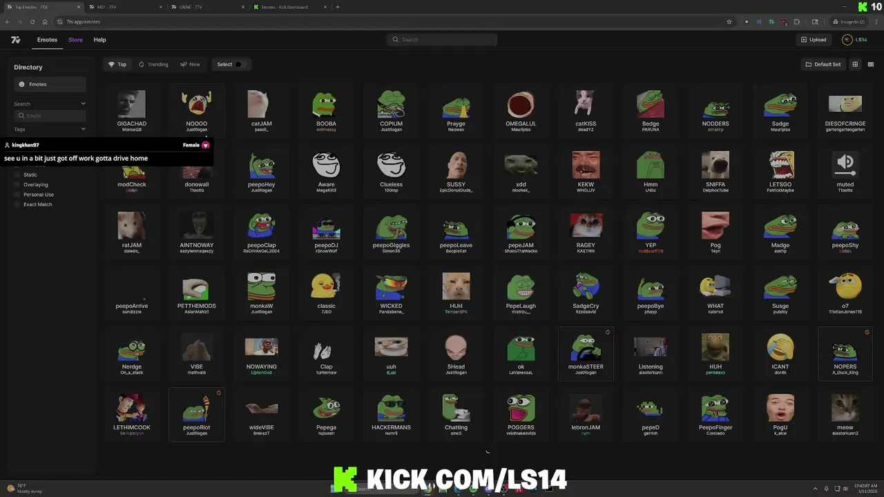Click the Incognito (2) indicator

tap(849, 21)
